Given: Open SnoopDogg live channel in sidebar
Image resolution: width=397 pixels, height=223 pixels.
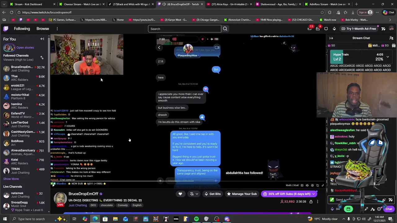Looking at the screenshot, I should pos(24,204).
